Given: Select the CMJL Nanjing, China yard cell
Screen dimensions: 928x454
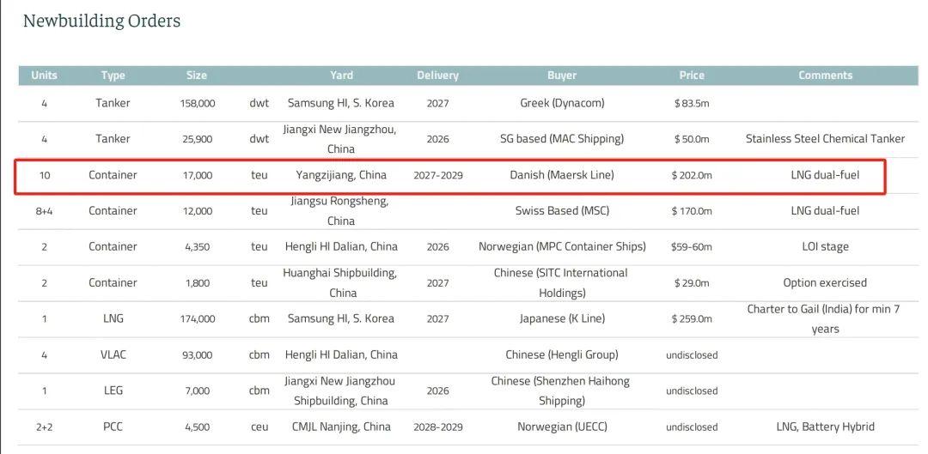Looking at the screenshot, I should pyautogui.click(x=341, y=427).
